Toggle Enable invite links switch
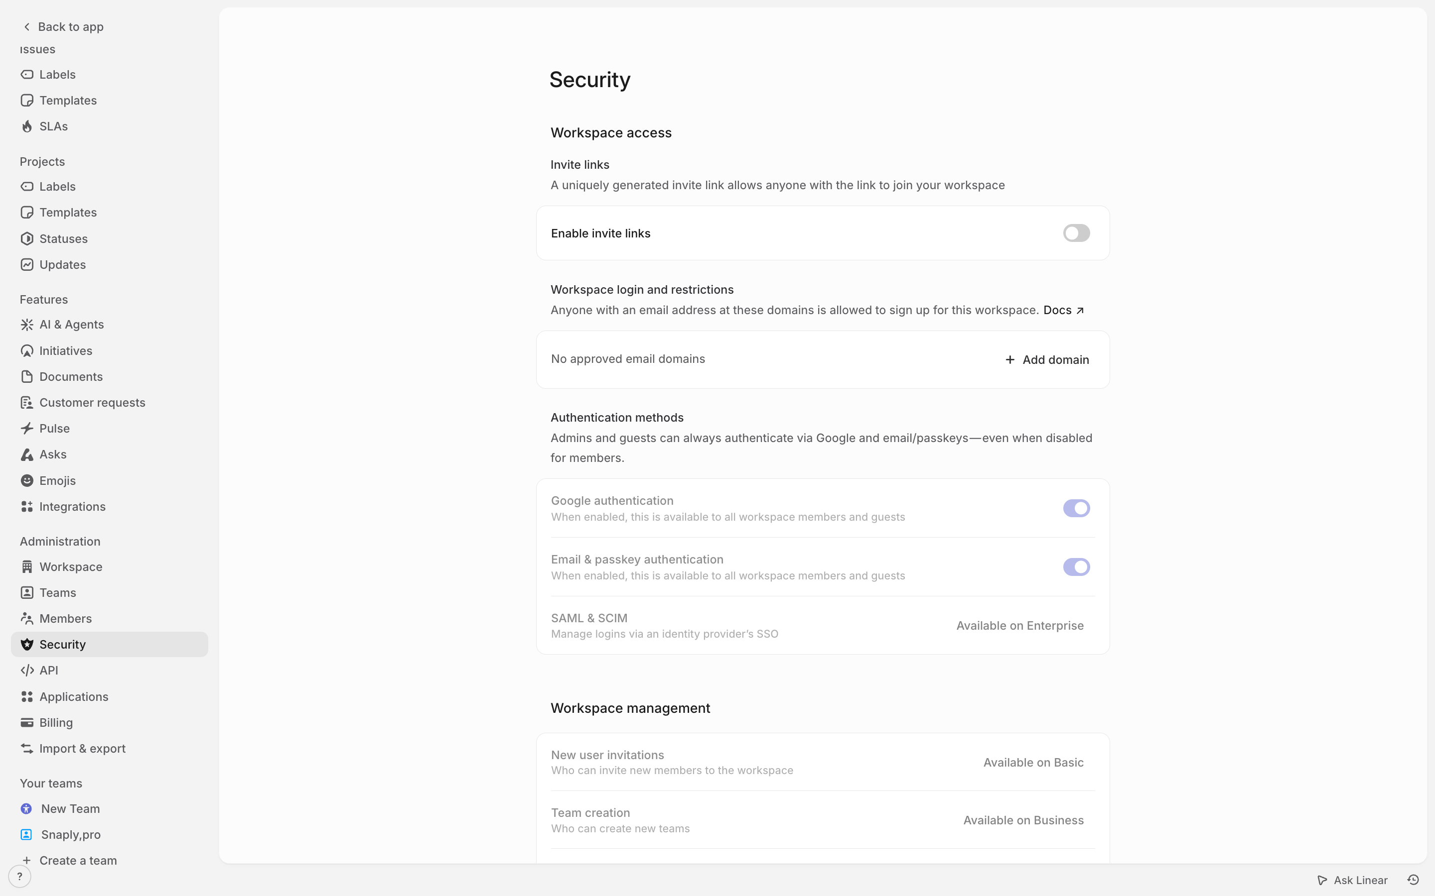The height and width of the screenshot is (896, 1435). 1076,233
